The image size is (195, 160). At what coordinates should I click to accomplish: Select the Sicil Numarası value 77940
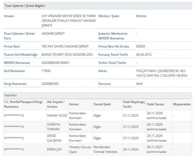46,71
